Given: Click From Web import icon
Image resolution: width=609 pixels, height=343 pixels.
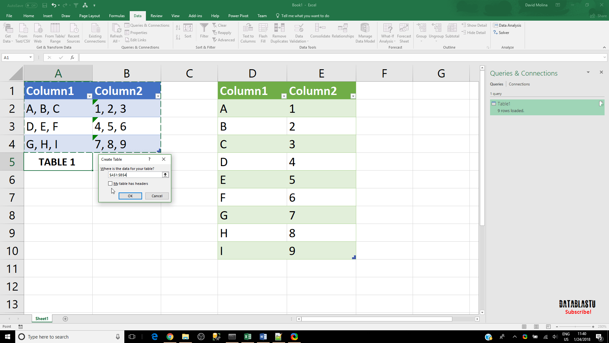Looking at the screenshot, I should coord(38,33).
